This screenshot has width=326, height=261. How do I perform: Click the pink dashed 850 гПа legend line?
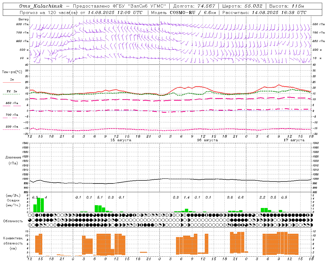click(x=12, y=106)
